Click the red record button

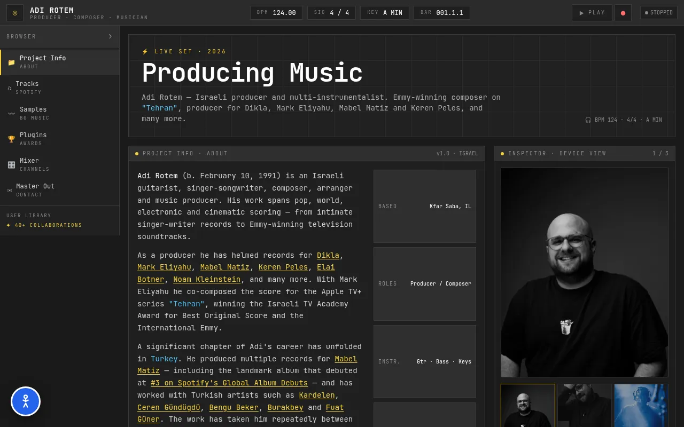point(623,13)
